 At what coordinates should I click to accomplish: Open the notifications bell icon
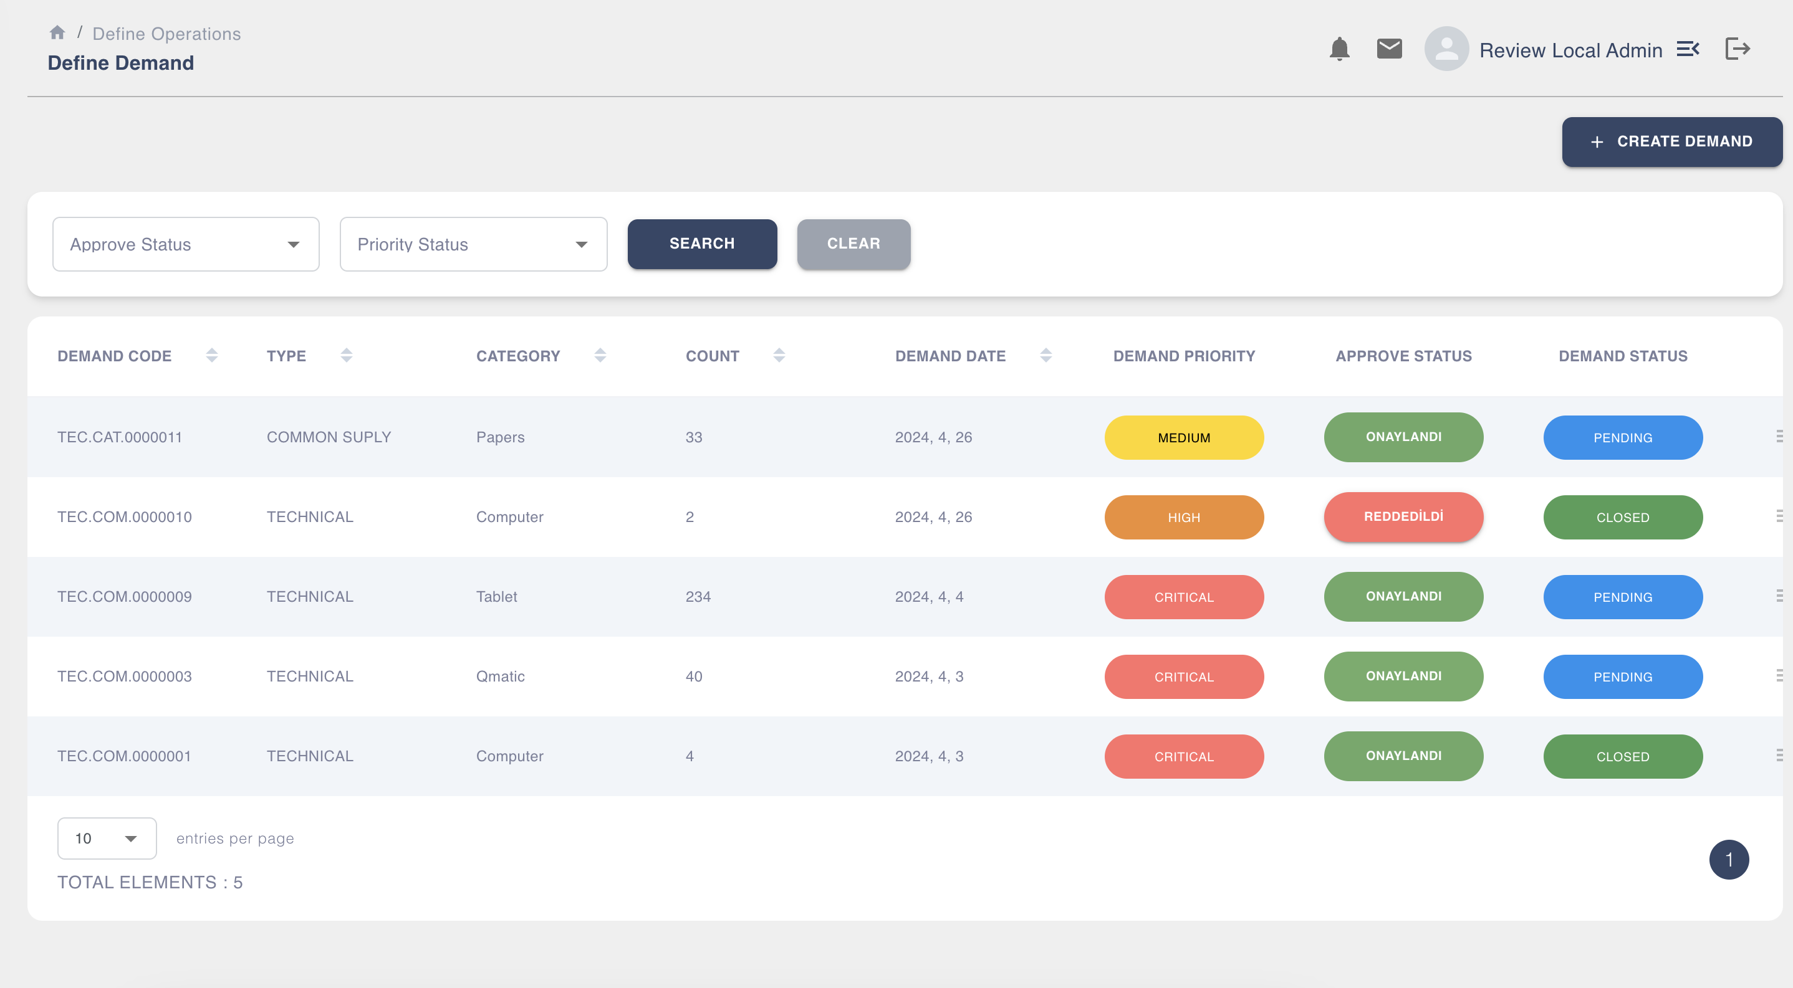pos(1339,49)
